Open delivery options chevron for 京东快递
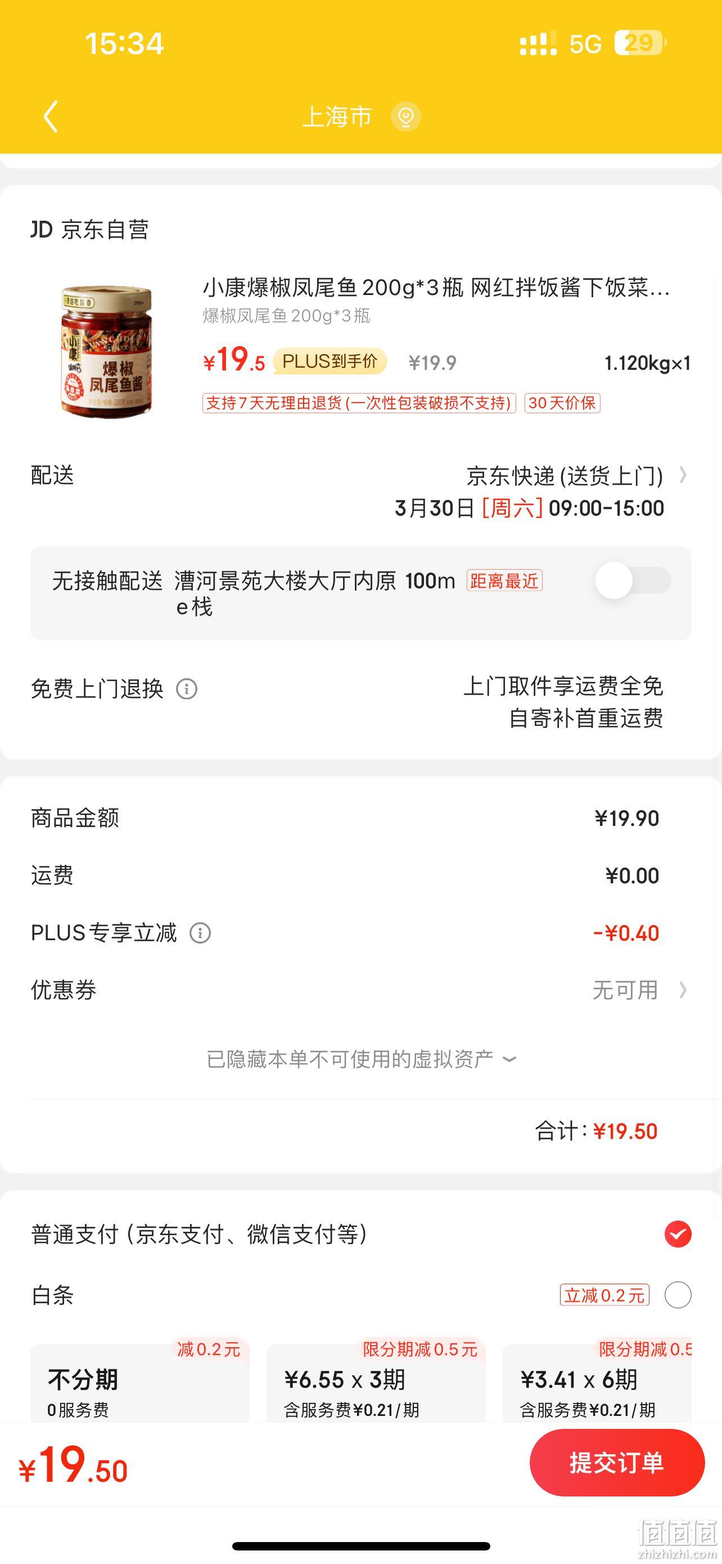 click(x=683, y=475)
